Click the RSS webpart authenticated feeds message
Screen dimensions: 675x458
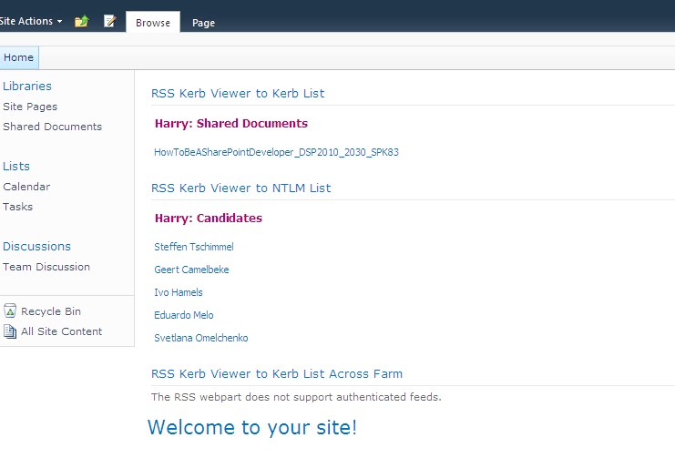pyautogui.click(x=296, y=397)
